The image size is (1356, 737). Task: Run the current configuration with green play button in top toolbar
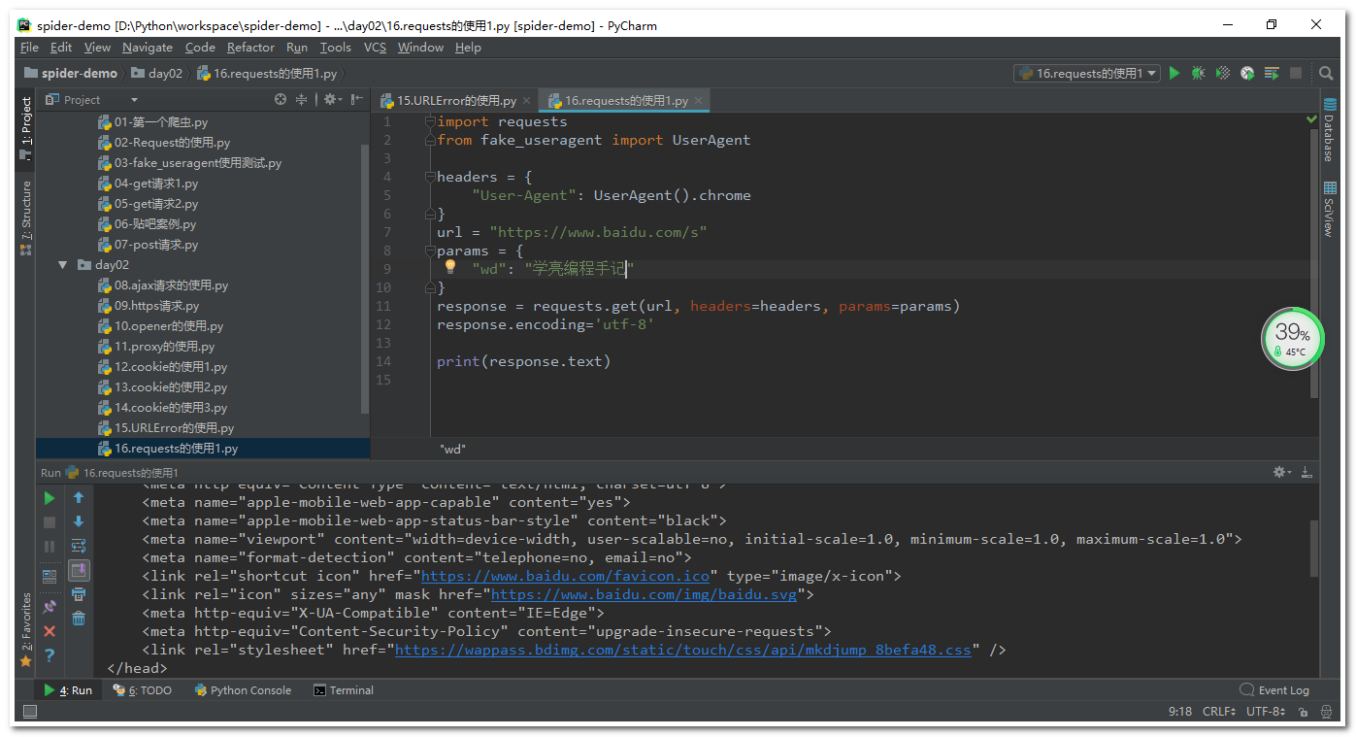point(1174,73)
